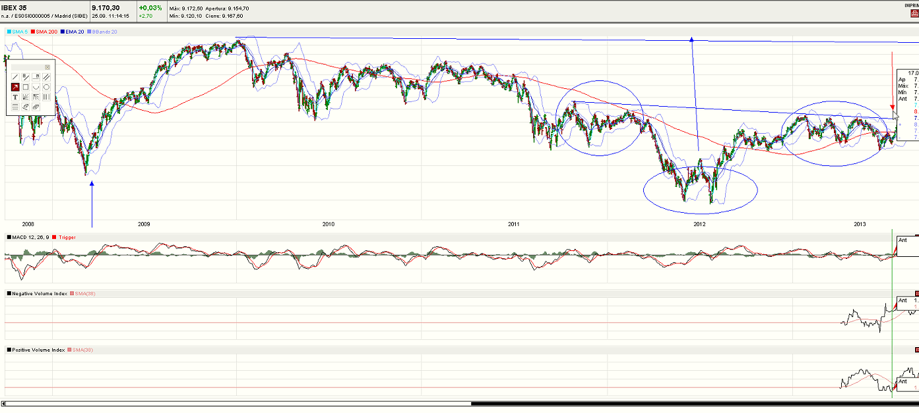The width and height of the screenshot is (919, 413).
Task: Select the rectangle drawing tool
Action: point(26,87)
